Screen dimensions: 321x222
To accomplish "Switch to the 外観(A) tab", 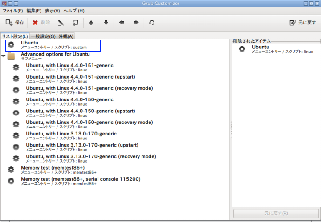I will point(66,36).
